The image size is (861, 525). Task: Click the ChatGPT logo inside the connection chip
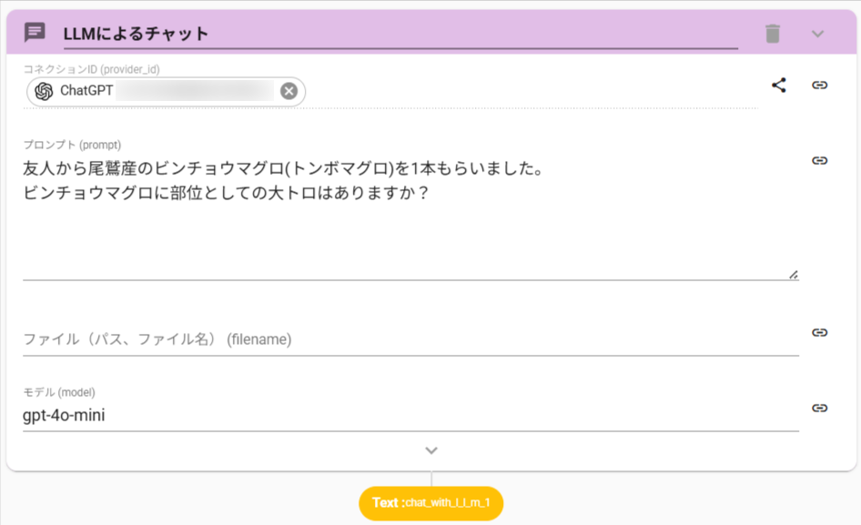click(44, 91)
